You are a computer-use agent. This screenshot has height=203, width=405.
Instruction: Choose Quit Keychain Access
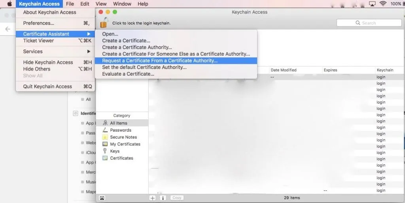click(55, 86)
